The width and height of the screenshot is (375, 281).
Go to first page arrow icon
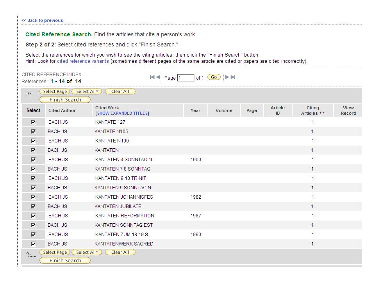[152, 77]
